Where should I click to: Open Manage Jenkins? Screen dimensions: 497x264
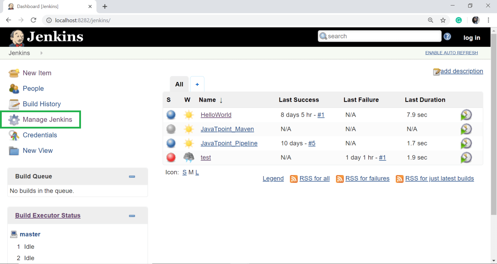47,119
